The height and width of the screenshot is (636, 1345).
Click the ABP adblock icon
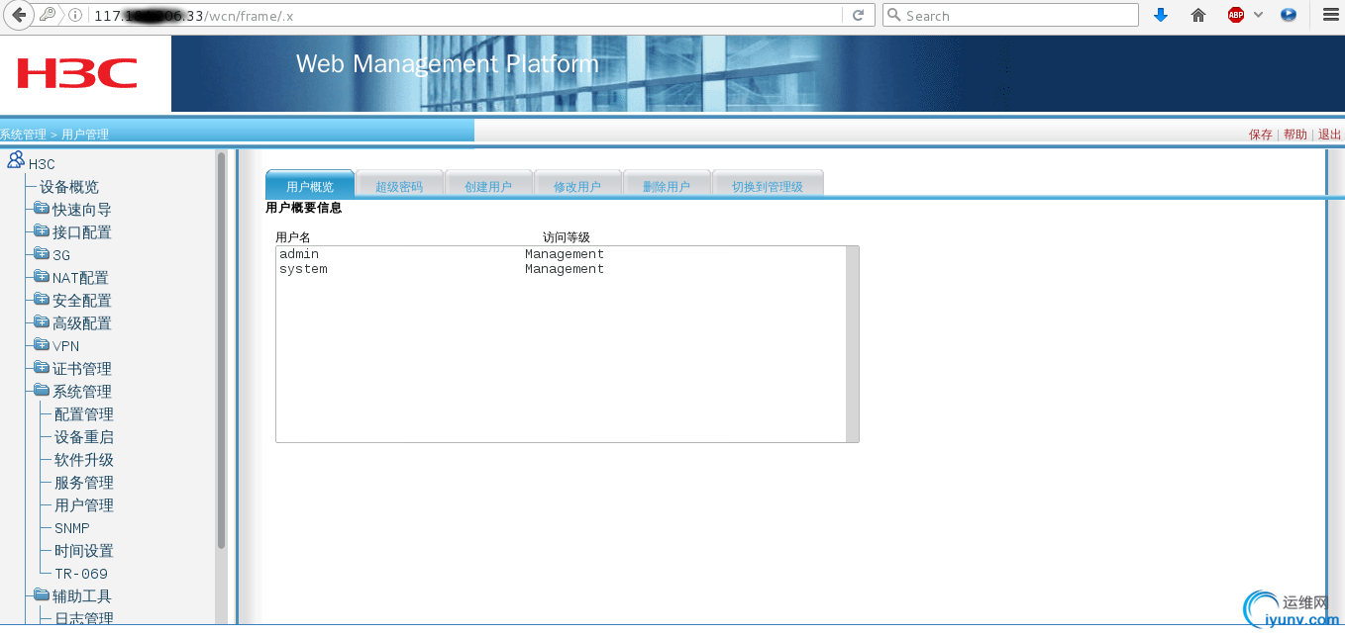1235,15
